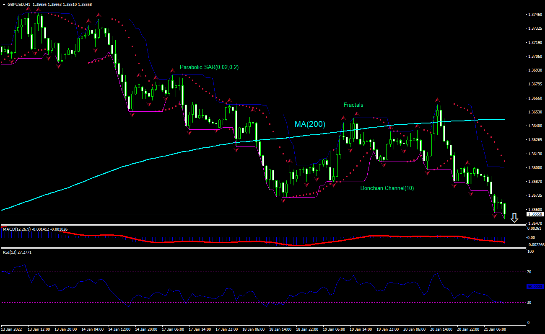
Task: Click the white down arrow object on chart
Action: [515, 218]
